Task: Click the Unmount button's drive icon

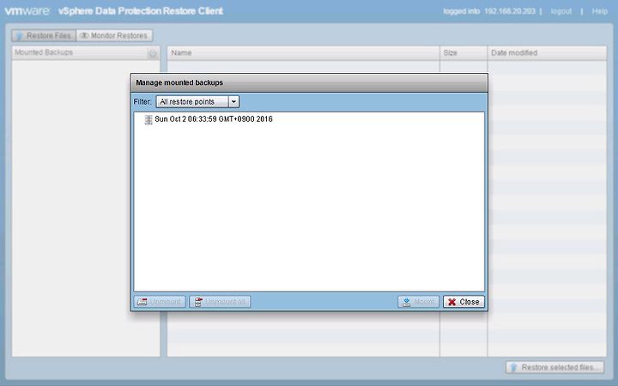Action: 142,302
